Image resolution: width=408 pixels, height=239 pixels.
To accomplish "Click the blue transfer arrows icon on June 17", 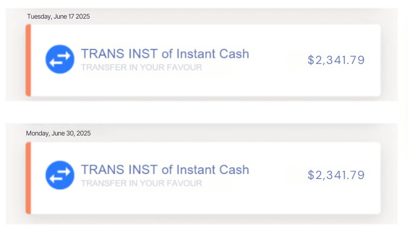I will click(x=59, y=60).
